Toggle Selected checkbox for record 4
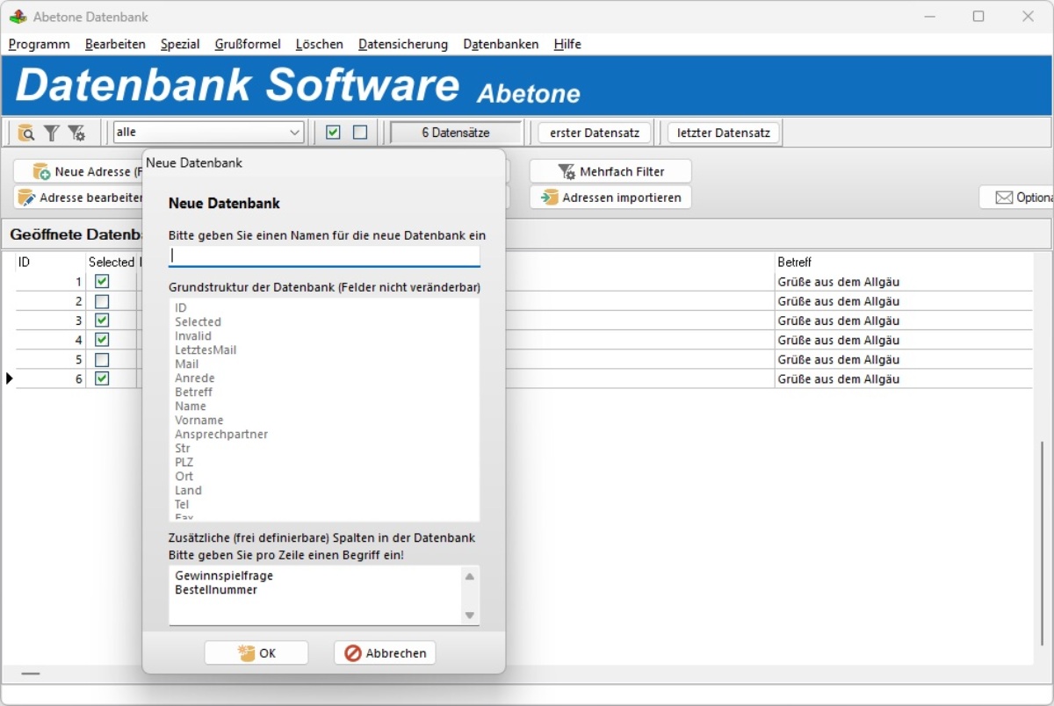Image resolution: width=1054 pixels, height=706 pixels. coord(102,340)
